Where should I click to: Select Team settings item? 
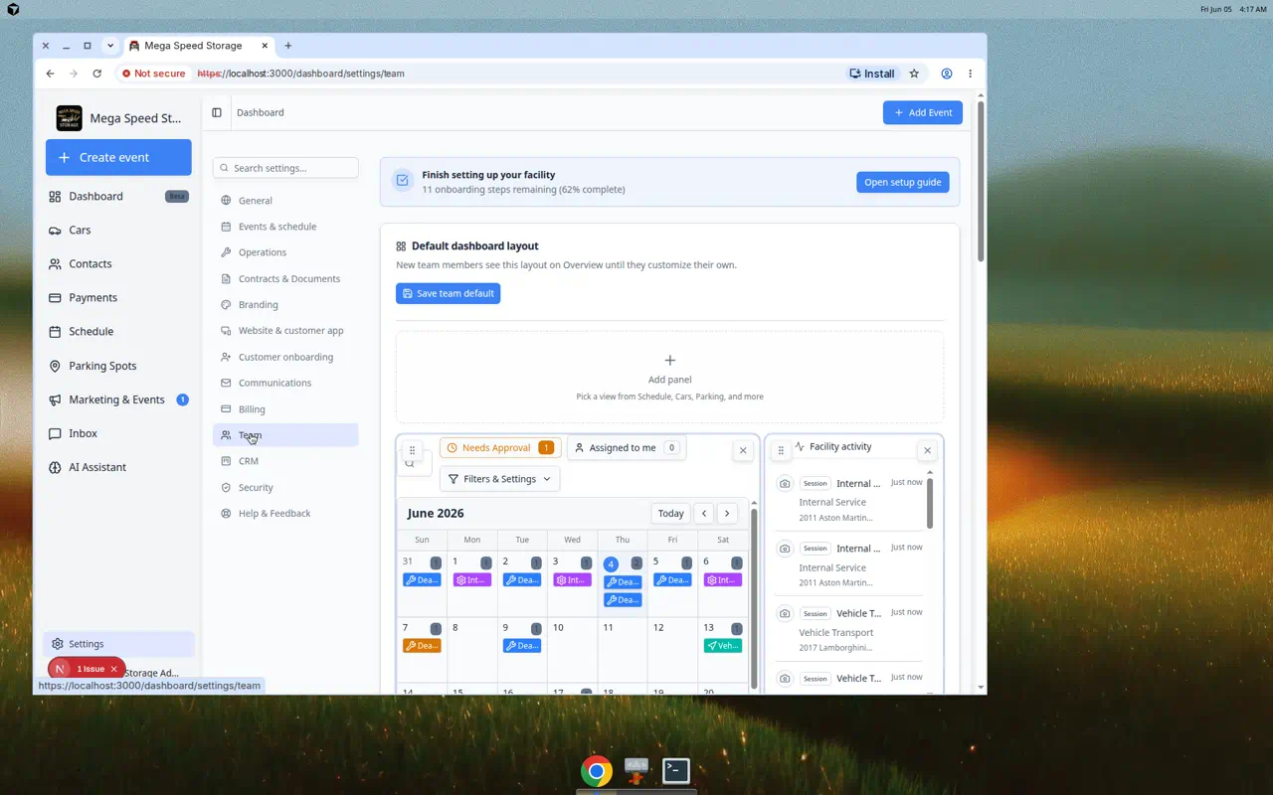click(x=285, y=435)
